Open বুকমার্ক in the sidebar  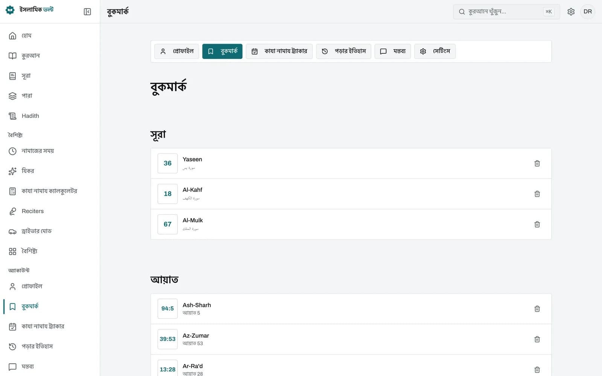coord(50,306)
